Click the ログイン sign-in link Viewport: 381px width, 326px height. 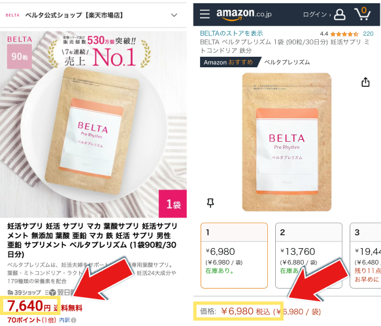(316, 14)
